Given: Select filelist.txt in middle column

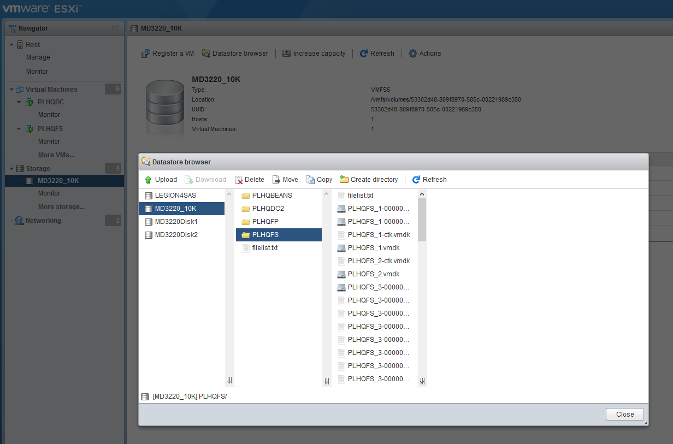Looking at the screenshot, I should point(279,248).
